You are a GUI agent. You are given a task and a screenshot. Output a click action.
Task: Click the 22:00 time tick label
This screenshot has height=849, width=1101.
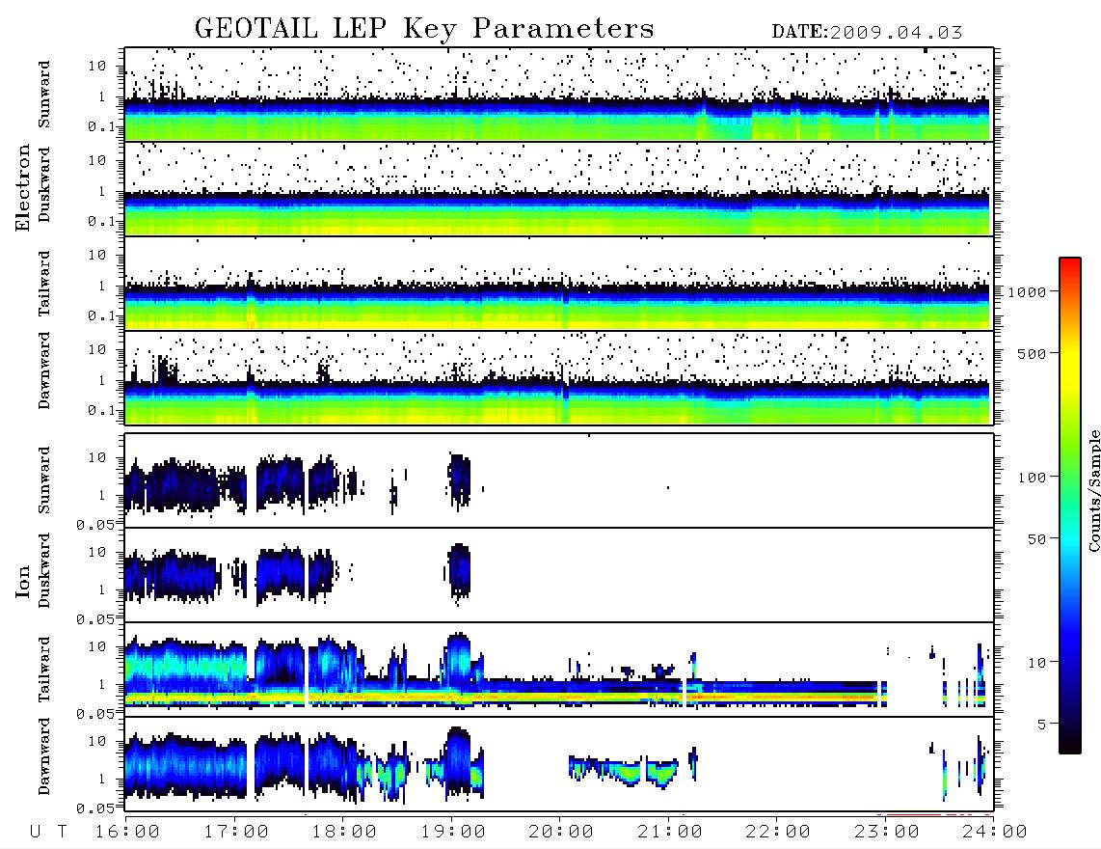[x=778, y=833]
